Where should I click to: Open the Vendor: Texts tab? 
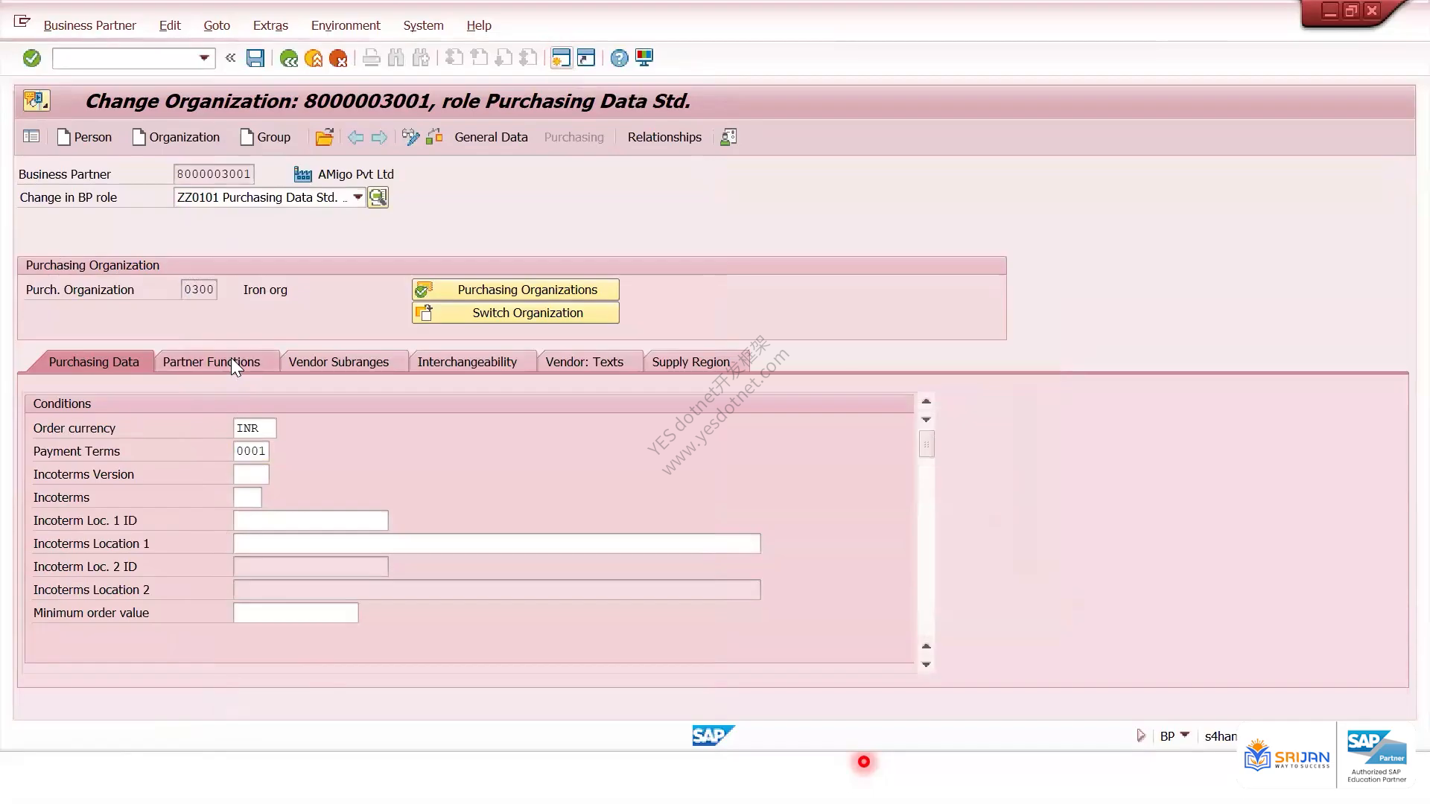point(585,362)
